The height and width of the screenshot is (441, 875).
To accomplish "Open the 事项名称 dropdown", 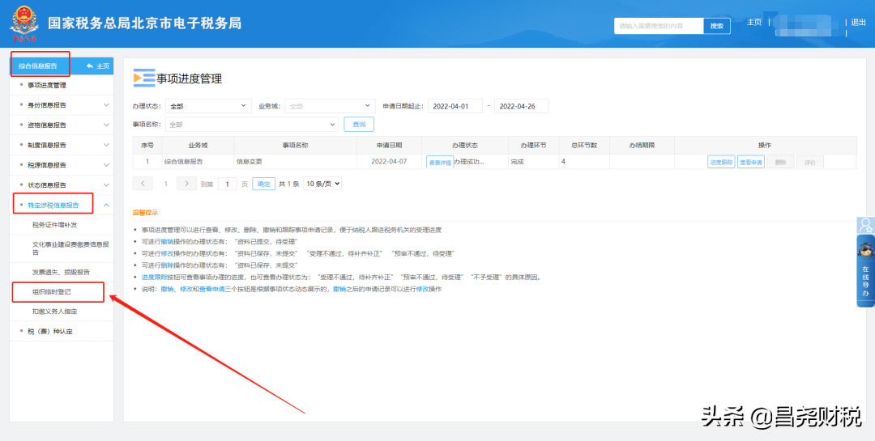I will point(251,125).
